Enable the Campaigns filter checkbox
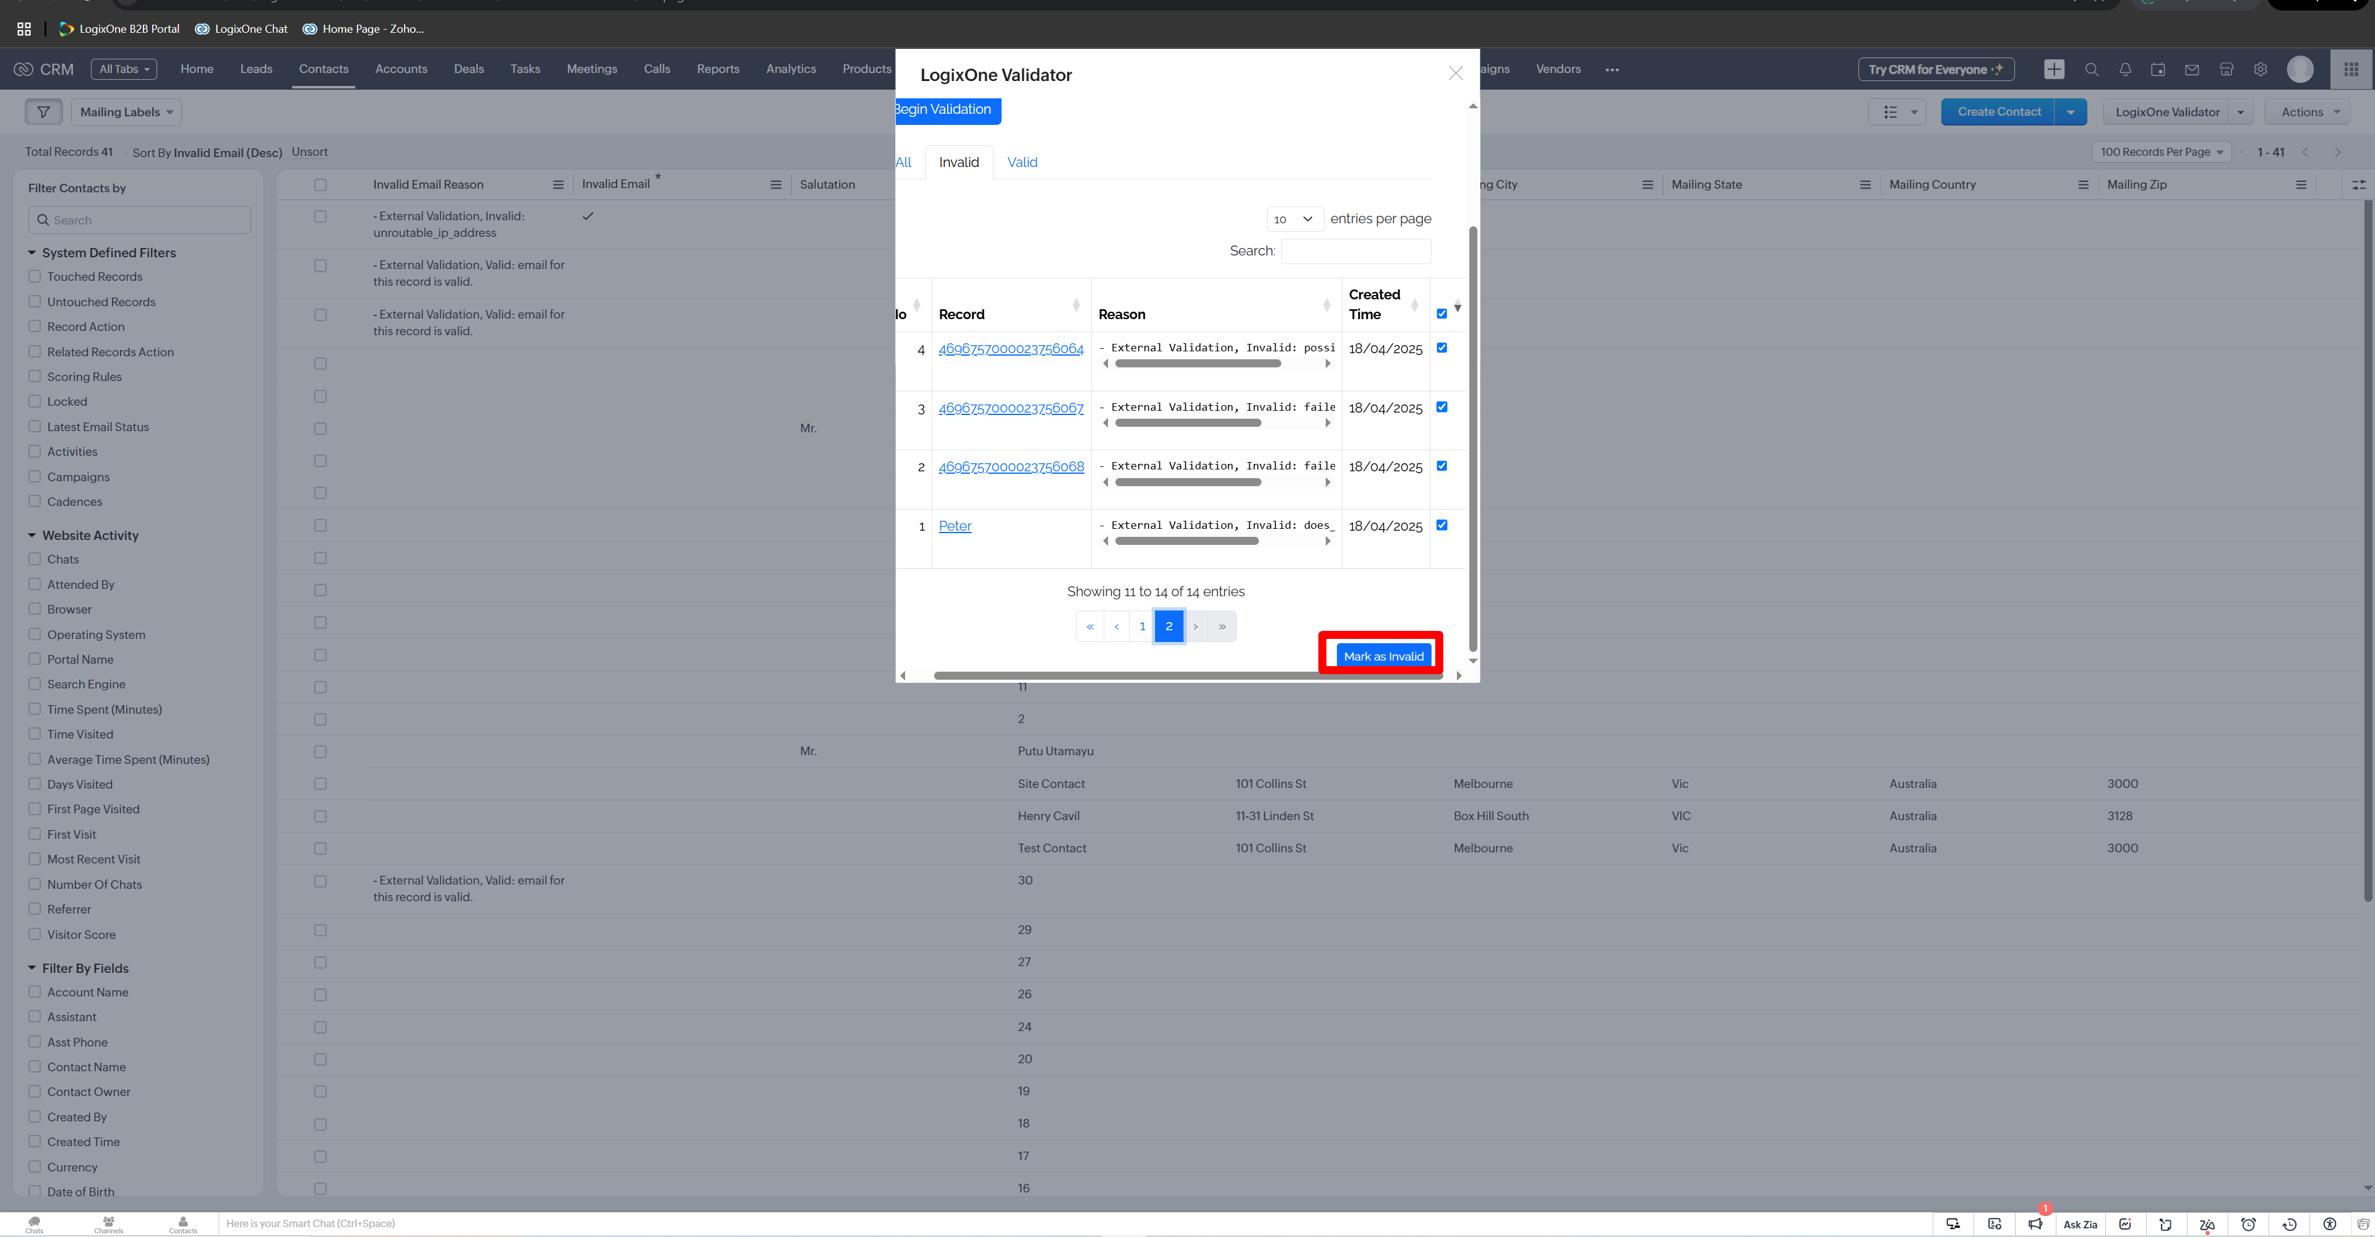 point(34,476)
